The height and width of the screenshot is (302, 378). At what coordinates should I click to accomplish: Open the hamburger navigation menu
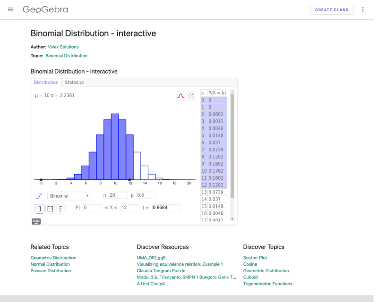10,9
